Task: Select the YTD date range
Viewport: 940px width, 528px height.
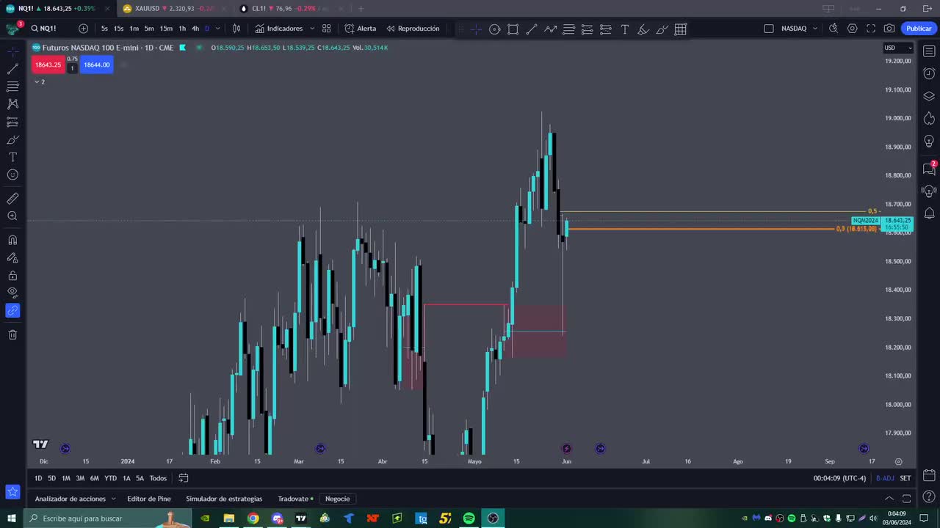Action: coord(110,478)
